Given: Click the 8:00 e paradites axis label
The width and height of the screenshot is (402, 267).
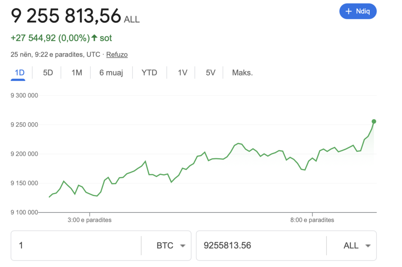Looking at the screenshot, I should 312,220.
